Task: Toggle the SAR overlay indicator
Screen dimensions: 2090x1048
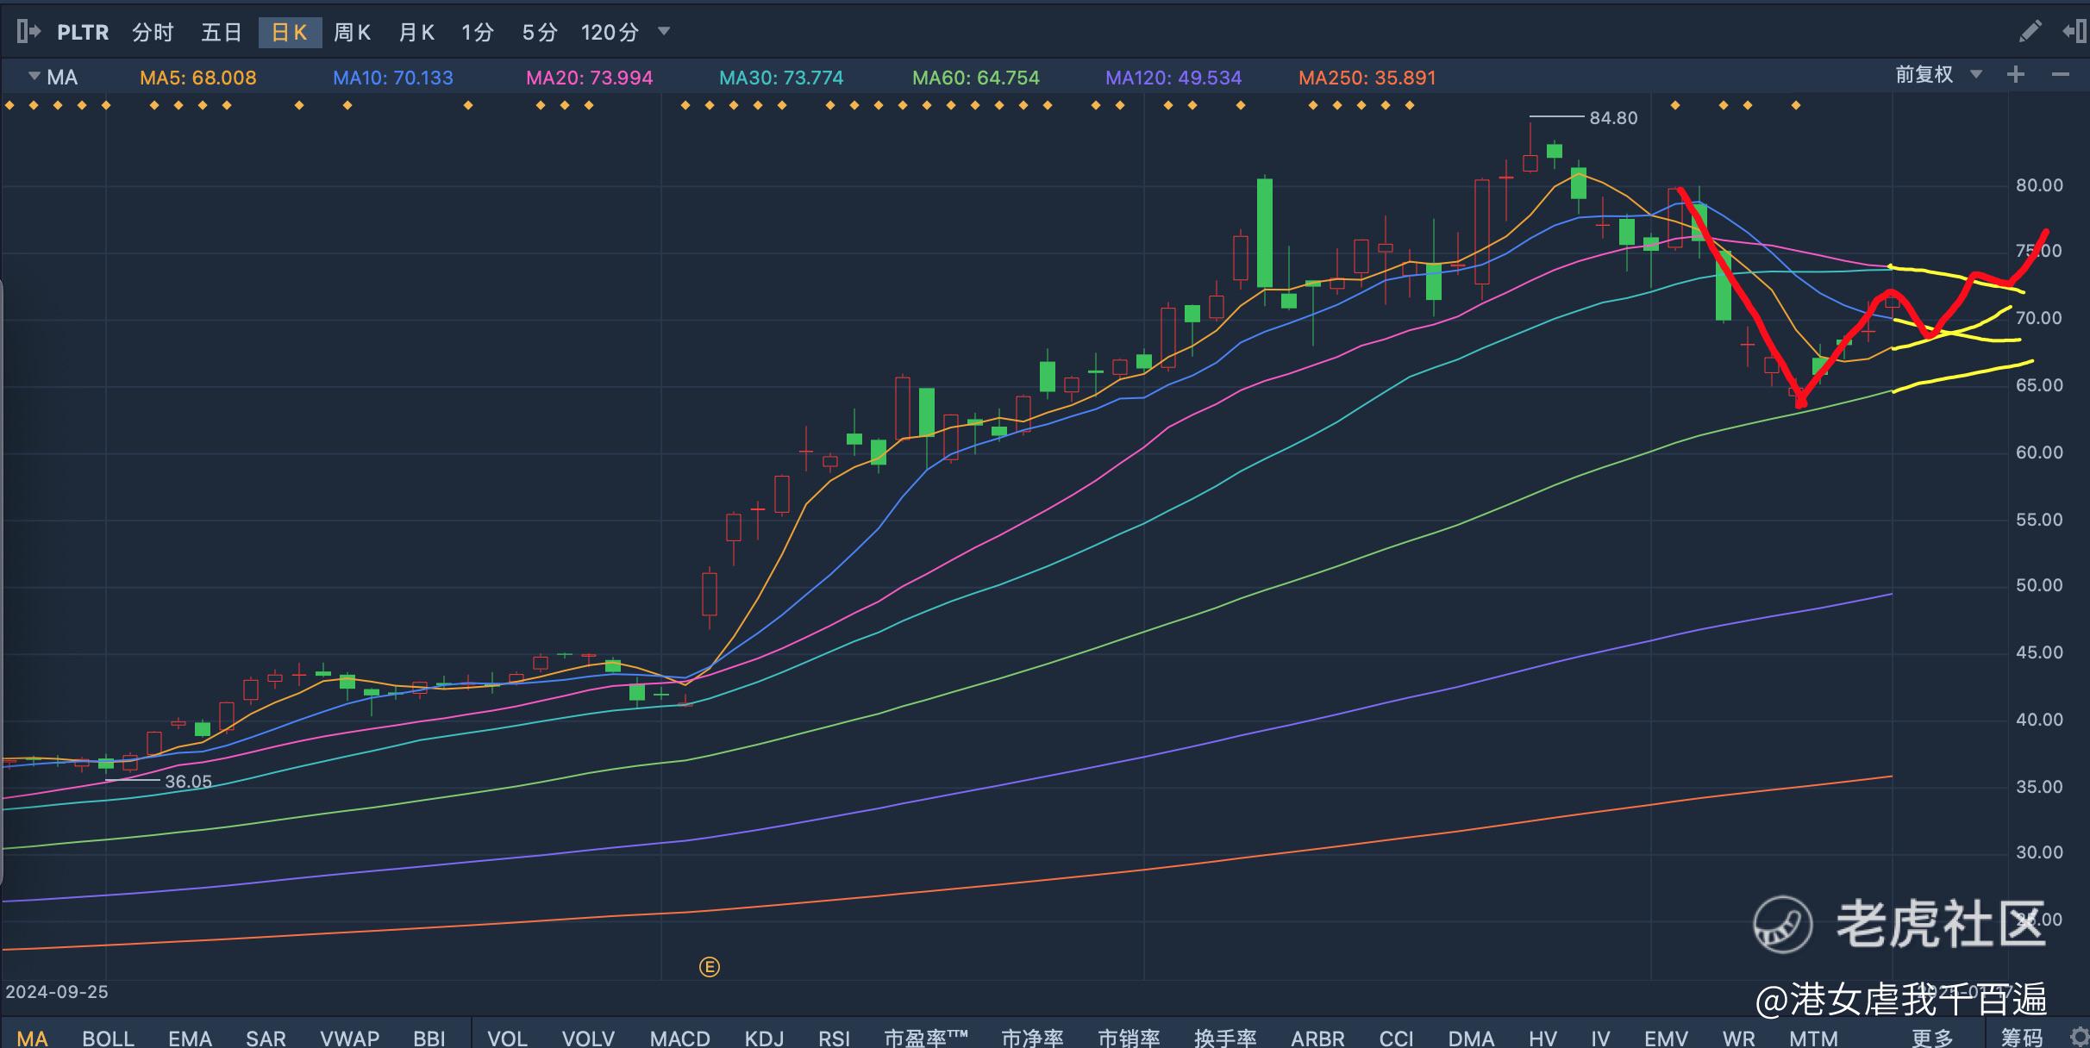Action: [x=266, y=1038]
